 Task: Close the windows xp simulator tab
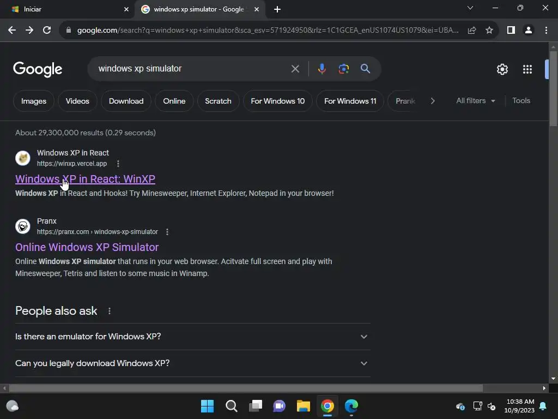coord(257,9)
